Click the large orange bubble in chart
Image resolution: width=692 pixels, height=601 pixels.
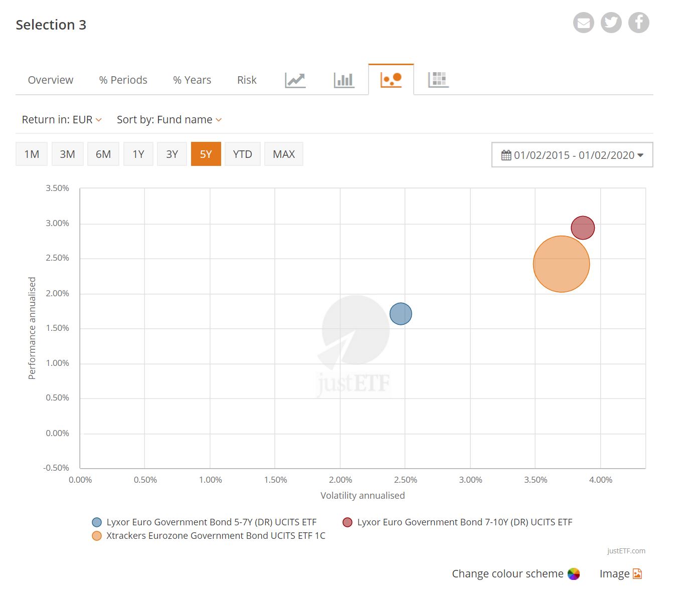[561, 264]
